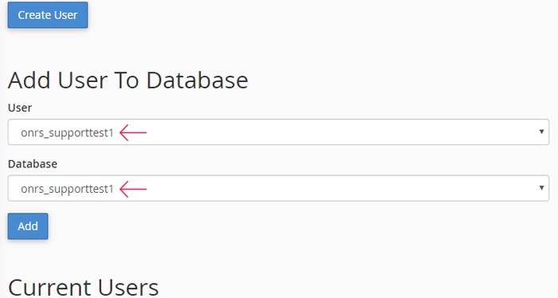Click the User dropdown's caret arrow
This screenshot has width=558, height=298.
pyautogui.click(x=541, y=131)
